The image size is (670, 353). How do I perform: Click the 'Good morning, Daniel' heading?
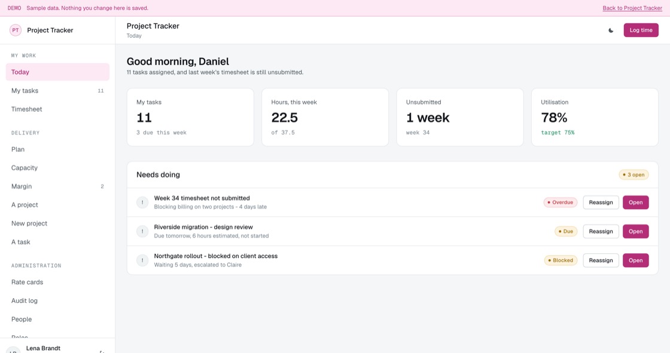pyautogui.click(x=178, y=62)
